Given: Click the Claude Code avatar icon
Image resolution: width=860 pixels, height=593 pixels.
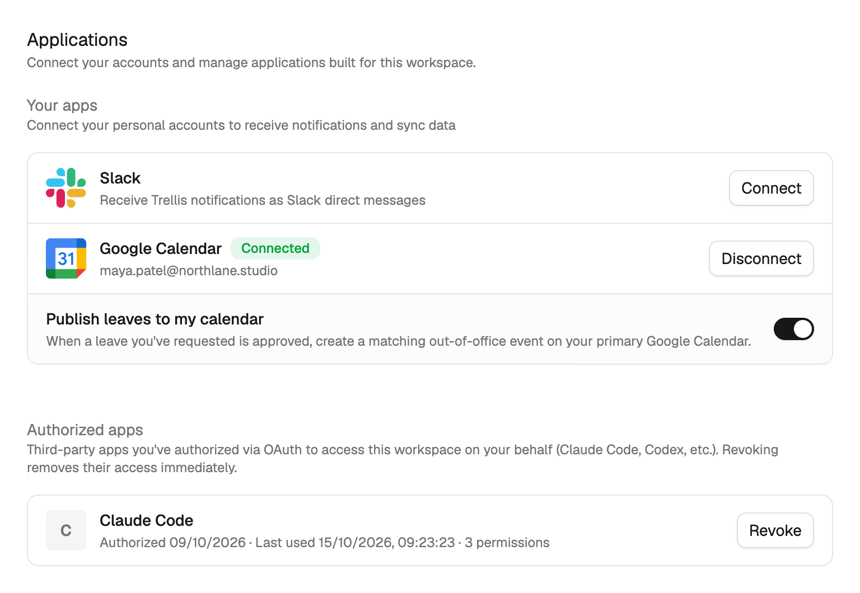Looking at the screenshot, I should (66, 530).
